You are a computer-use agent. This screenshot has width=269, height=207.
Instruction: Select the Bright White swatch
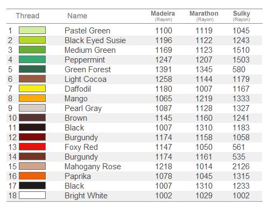(32, 195)
